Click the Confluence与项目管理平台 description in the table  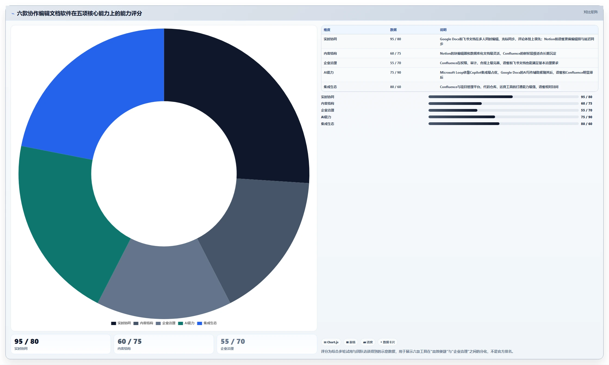pos(499,87)
